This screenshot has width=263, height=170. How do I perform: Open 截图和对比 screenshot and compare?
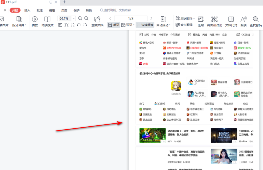coord(214,22)
